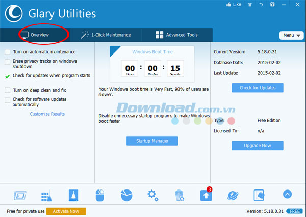This screenshot has height=217, width=306.
Task: Follow the Customize Results link
Action: pyautogui.click(x=47, y=114)
